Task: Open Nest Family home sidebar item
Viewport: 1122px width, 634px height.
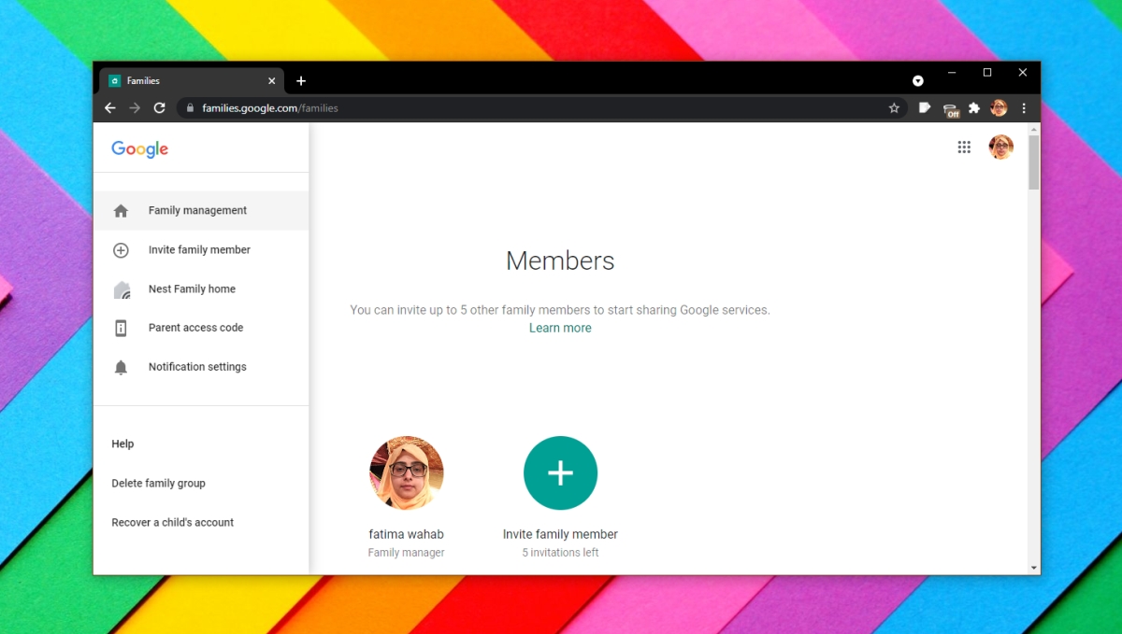Action: pos(201,289)
